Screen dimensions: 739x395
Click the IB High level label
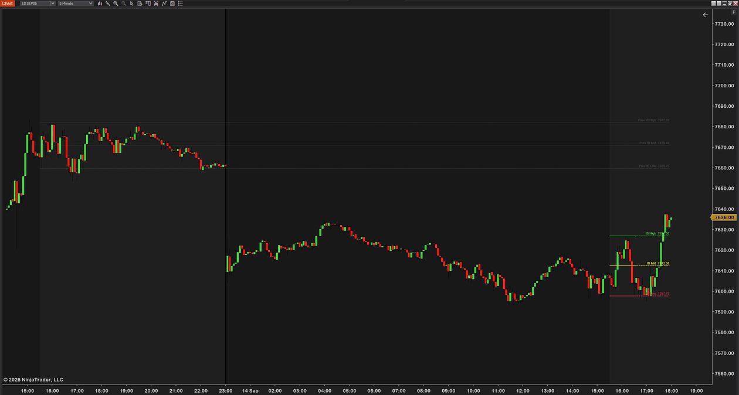tap(657, 233)
